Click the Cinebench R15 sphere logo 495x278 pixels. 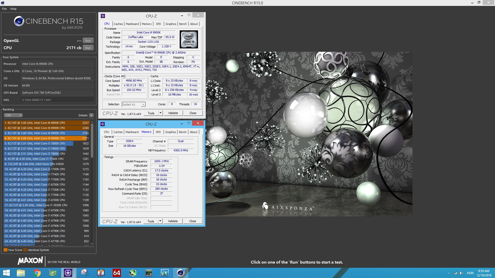[19, 21]
